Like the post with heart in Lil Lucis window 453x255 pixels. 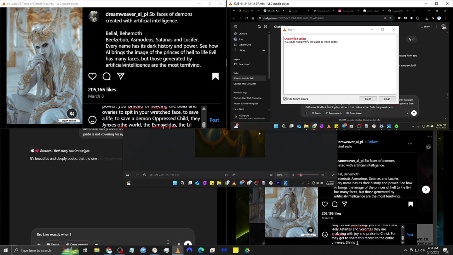(92, 76)
